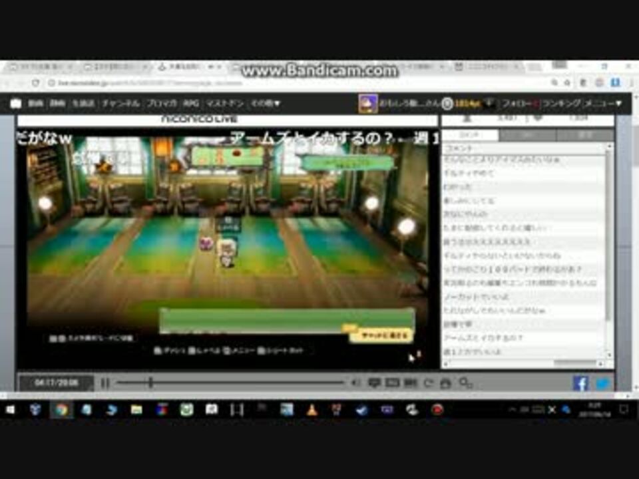Screen dimensions: 639x479
Task: Open Chrome from the taskbar
Action: [61, 410]
